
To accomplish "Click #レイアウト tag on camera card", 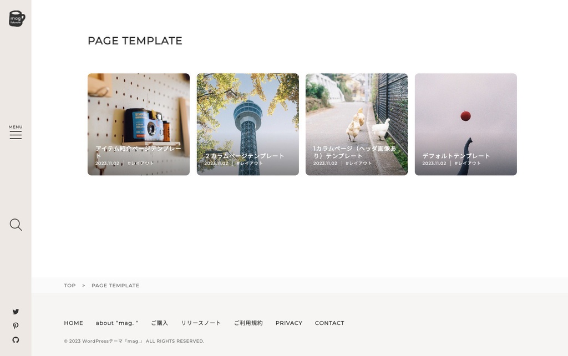I will pos(140,164).
